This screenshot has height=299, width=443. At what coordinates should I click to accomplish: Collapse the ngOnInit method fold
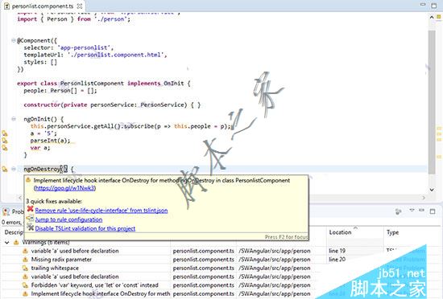tap(13, 119)
